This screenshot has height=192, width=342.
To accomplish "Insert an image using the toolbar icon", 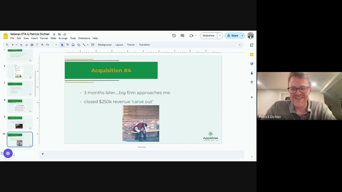I will [73, 45].
